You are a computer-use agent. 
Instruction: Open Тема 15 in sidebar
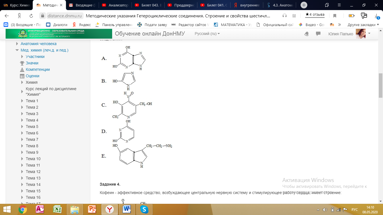[x=33, y=191]
